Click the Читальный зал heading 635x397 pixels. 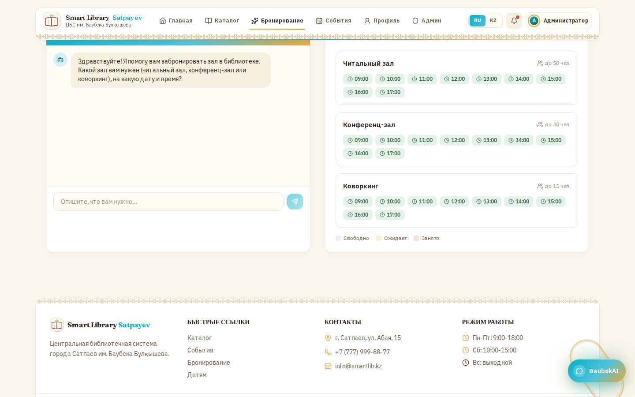click(x=368, y=64)
